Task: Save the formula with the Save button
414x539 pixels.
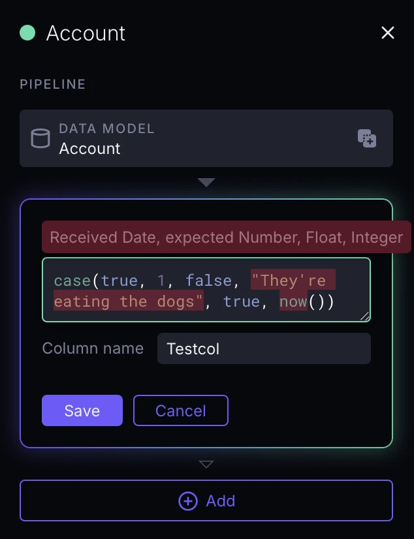Action: click(x=82, y=410)
